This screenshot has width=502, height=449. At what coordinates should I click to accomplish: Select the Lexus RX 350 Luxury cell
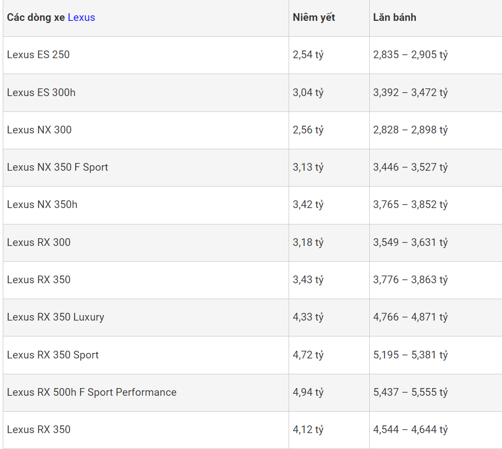55,317
